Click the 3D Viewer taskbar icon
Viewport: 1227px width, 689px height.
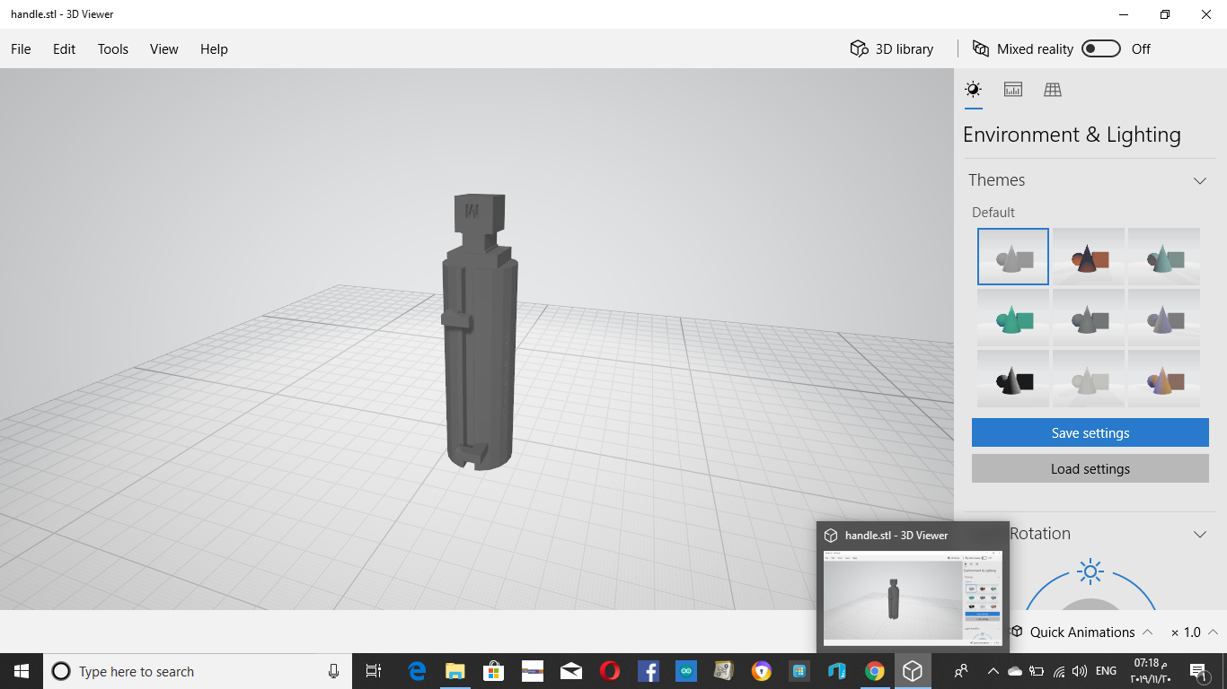click(913, 671)
